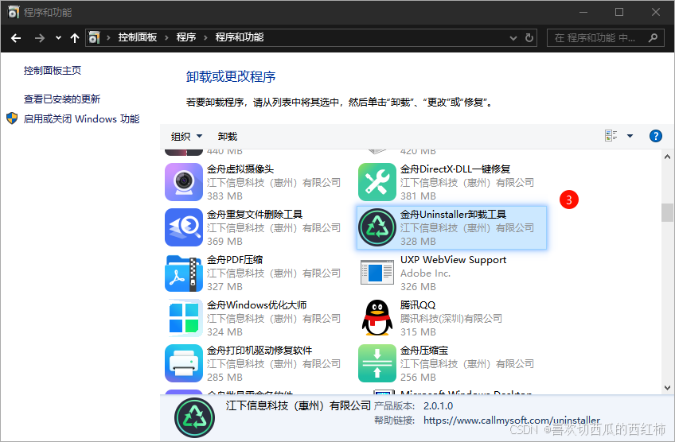Select the 金舟DirectX·DLL一键修复 program name
The height and width of the screenshot is (442, 675).
point(455,169)
